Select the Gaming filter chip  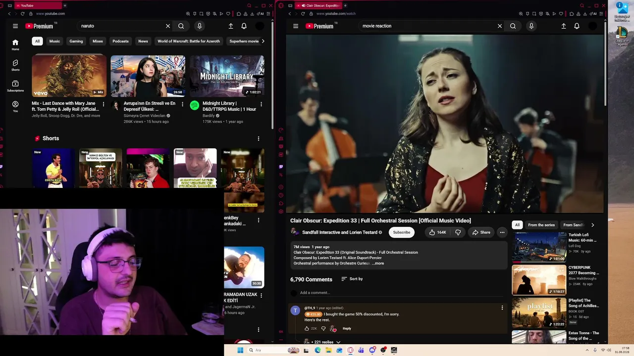[76, 41]
